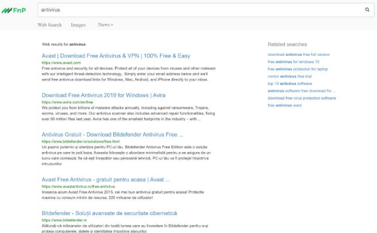Viewport: 377px width, 233px height.
Task: Open Bitdefender Soluții avansate de securitate result
Action: coord(109,213)
